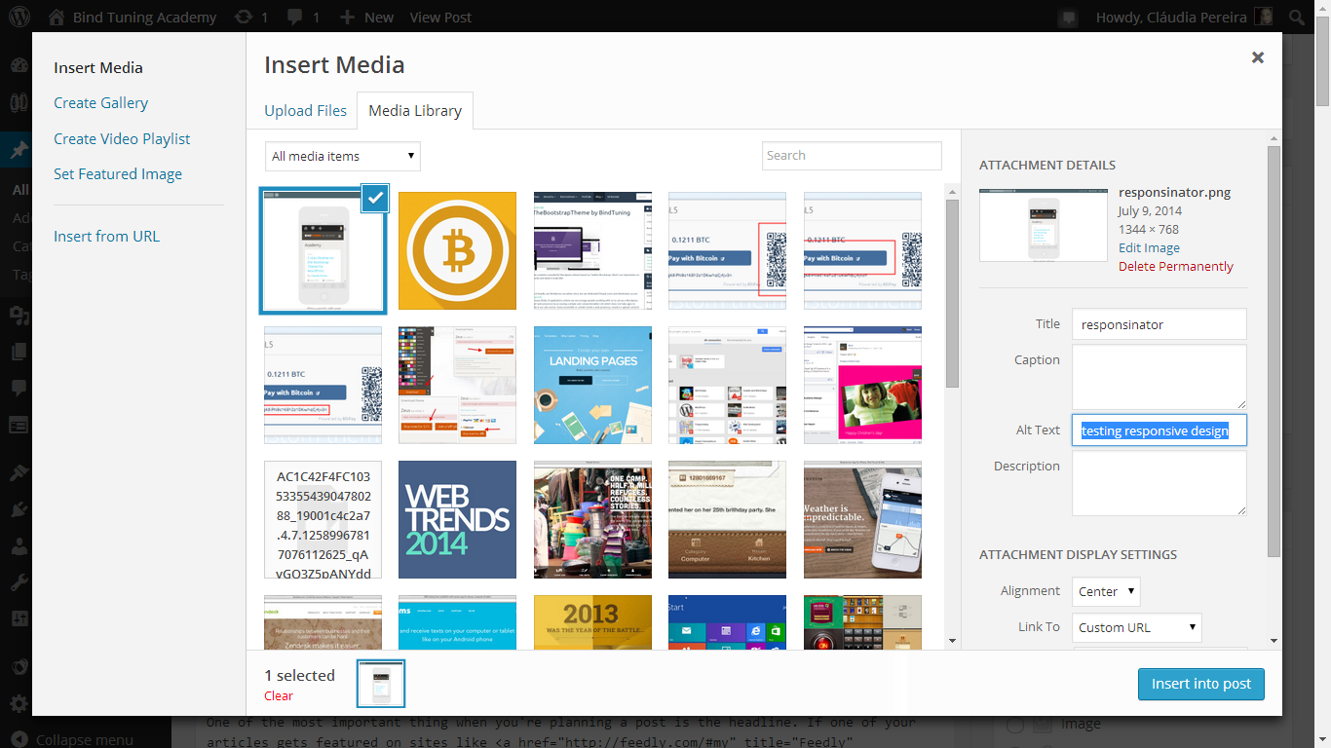
Task: Click the Collapse menu arrow icon
Action: pyautogui.click(x=19, y=739)
